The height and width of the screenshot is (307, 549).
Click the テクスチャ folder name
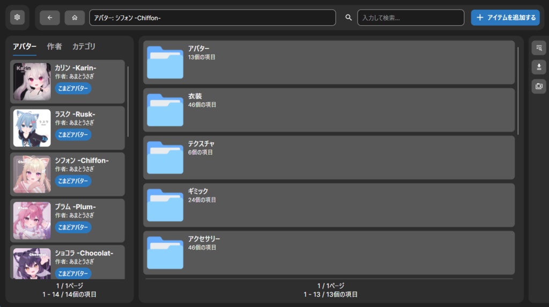202,143
